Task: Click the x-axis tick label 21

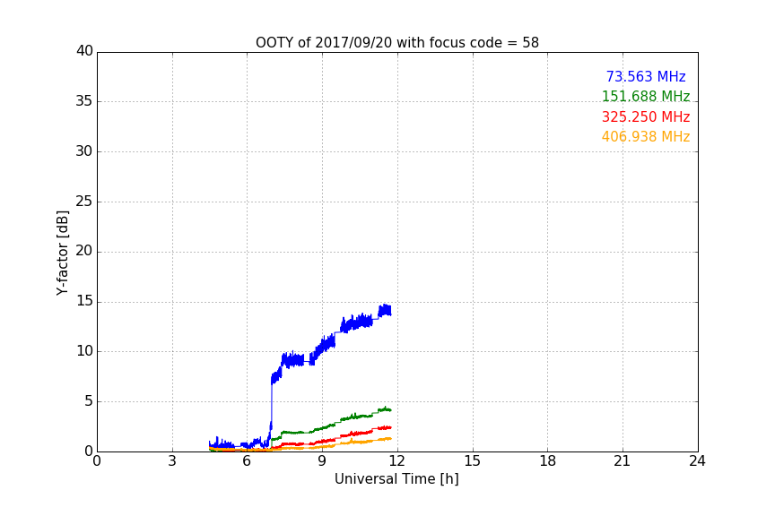Action: tap(623, 461)
